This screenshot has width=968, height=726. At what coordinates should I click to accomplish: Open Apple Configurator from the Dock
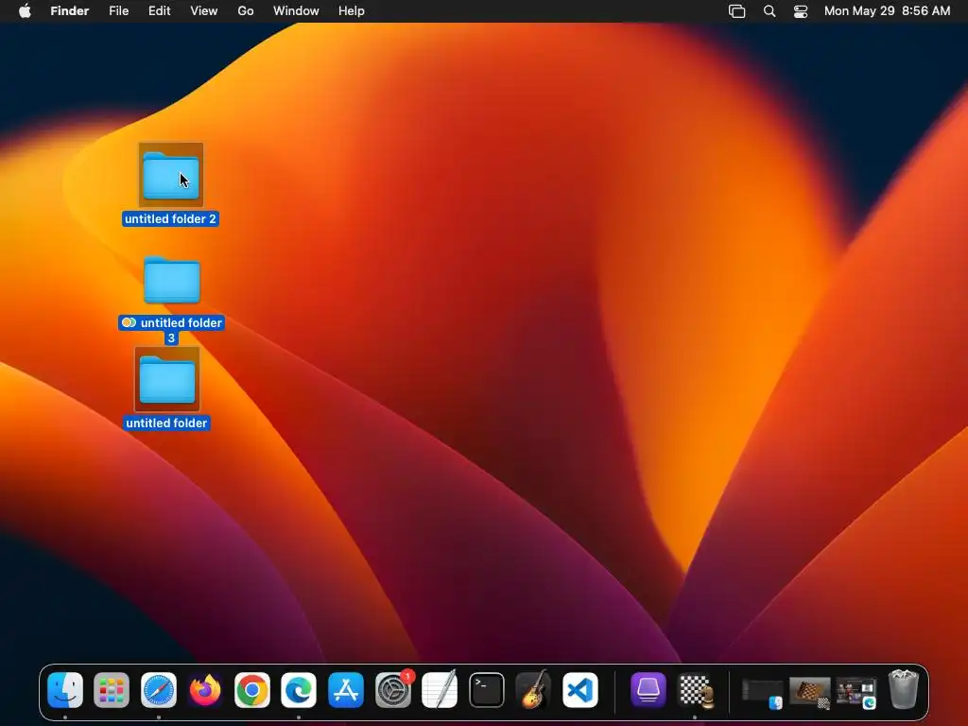point(648,689)
